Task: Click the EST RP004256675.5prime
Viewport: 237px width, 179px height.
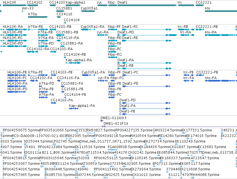Action: [21, 130]
